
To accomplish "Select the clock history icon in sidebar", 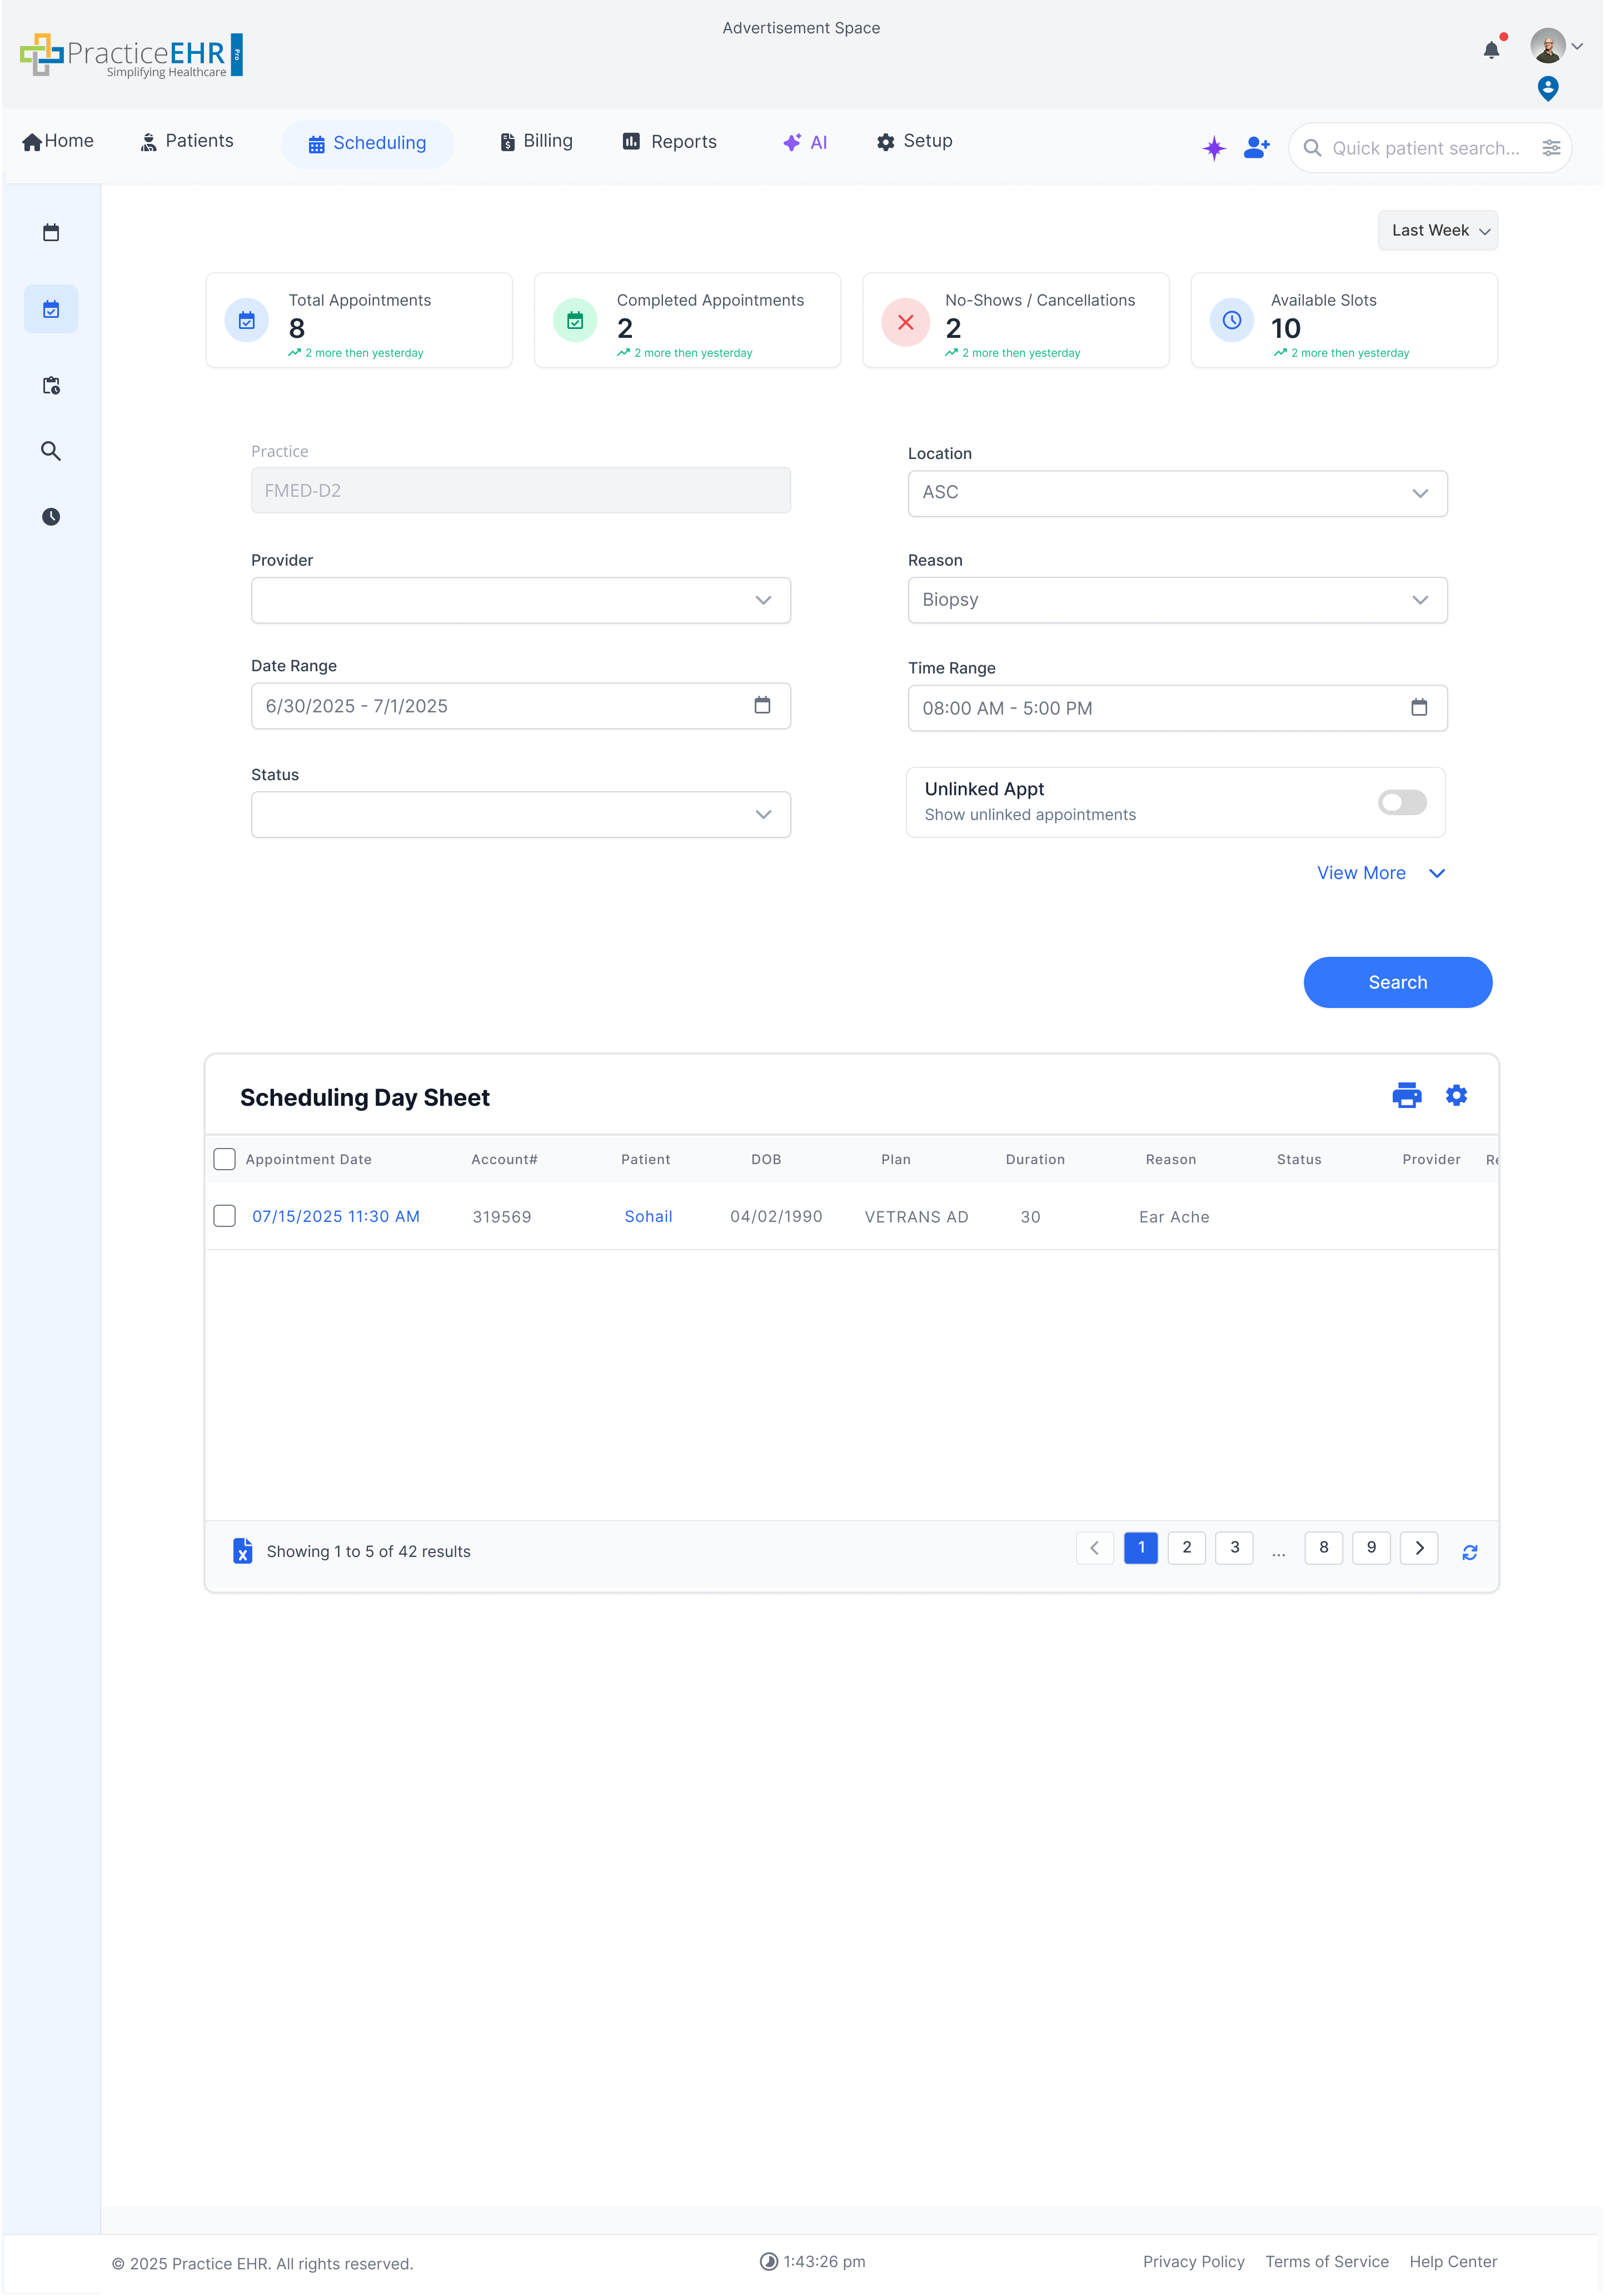I will 50,516.
